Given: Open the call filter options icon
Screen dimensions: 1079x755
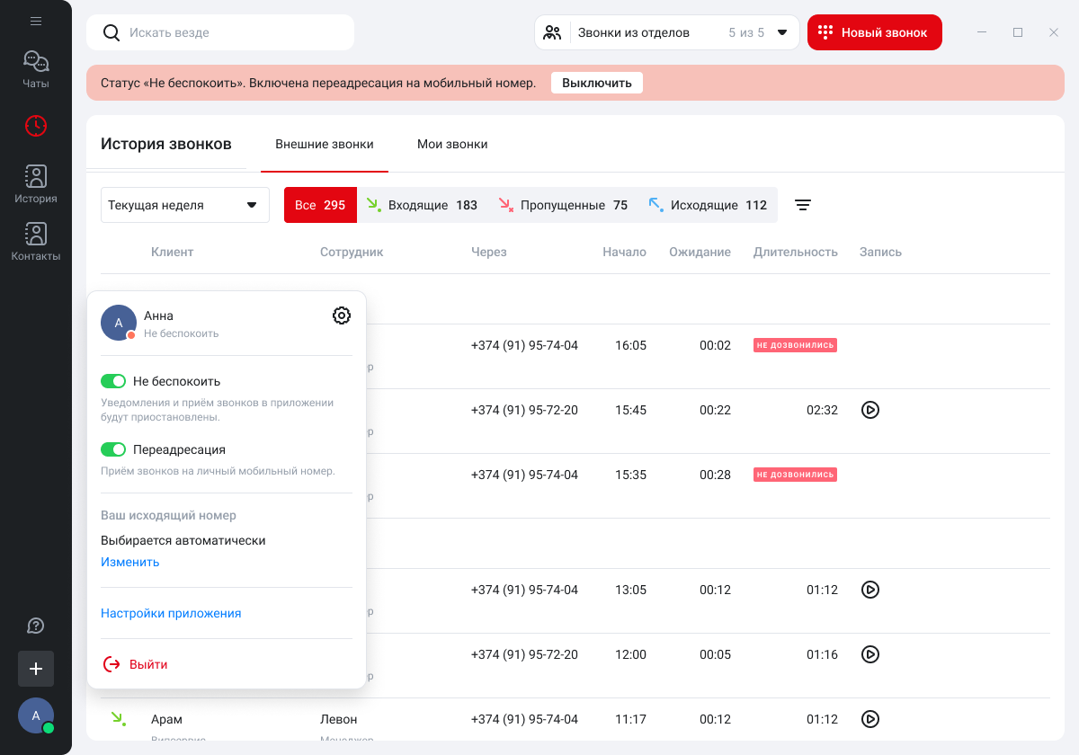Looking at the screenshot, I should (x=803, y=205).
